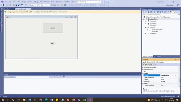Click the Visual Studio search box
Image resolution: width=181 pixels, height=102 pixels.
(89, 2)
